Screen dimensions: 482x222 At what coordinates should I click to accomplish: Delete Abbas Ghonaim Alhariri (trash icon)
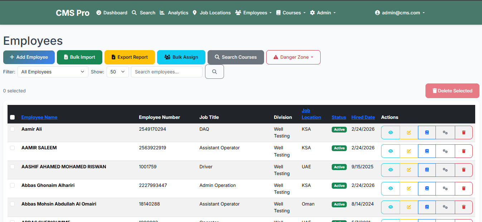tap(464, 188)
